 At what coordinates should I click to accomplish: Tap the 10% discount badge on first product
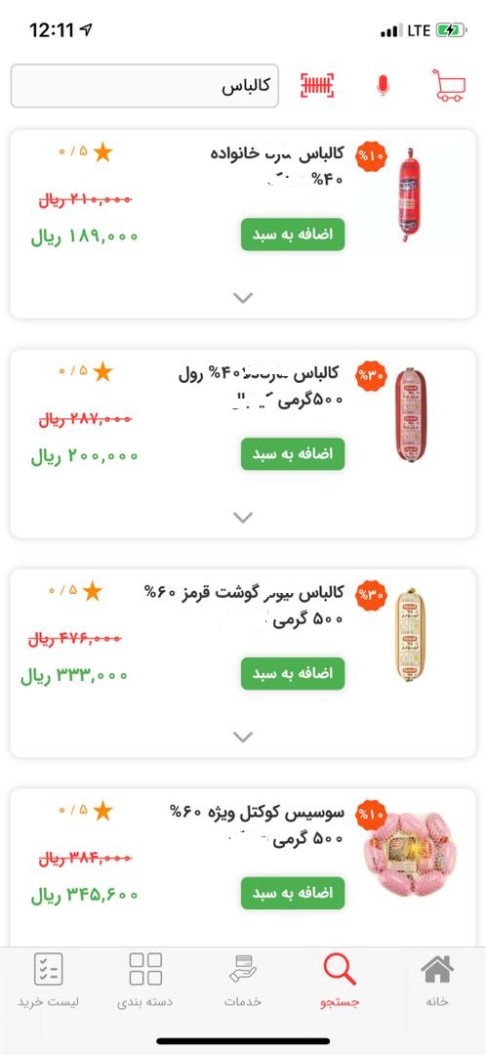[371, 156]
